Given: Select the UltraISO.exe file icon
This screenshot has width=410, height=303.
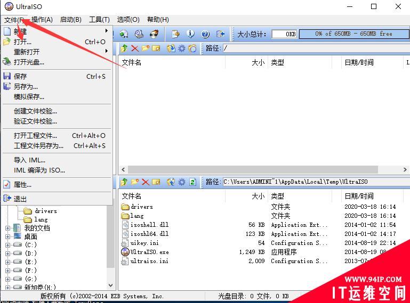Looking at the screenshot, I should 125,252.
